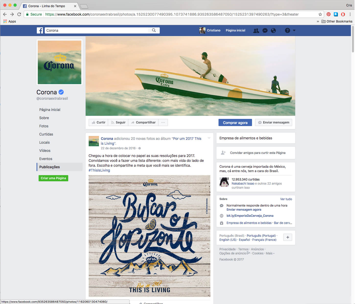Open the Messenger messages icon
This screenshot has width=355, height=304.
click(265, 31)
